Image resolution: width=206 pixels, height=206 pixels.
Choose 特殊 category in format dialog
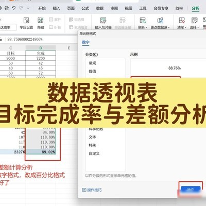point(92,145)
